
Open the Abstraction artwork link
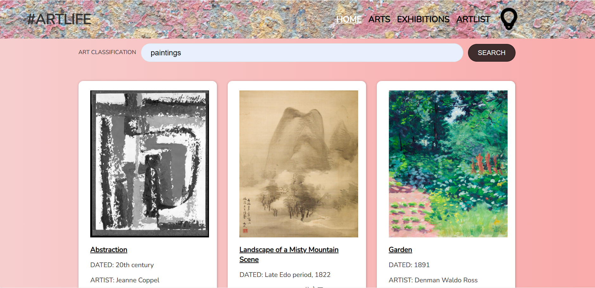[x=109, y=249]
